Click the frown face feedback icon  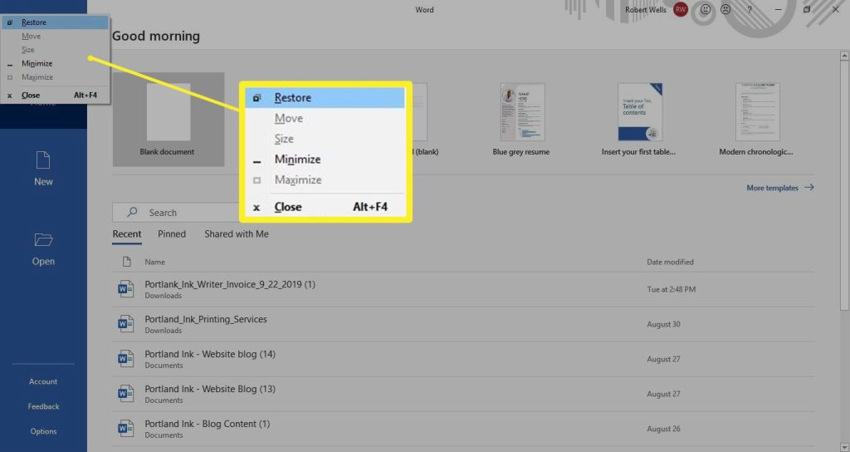click(x=725, y=10)
